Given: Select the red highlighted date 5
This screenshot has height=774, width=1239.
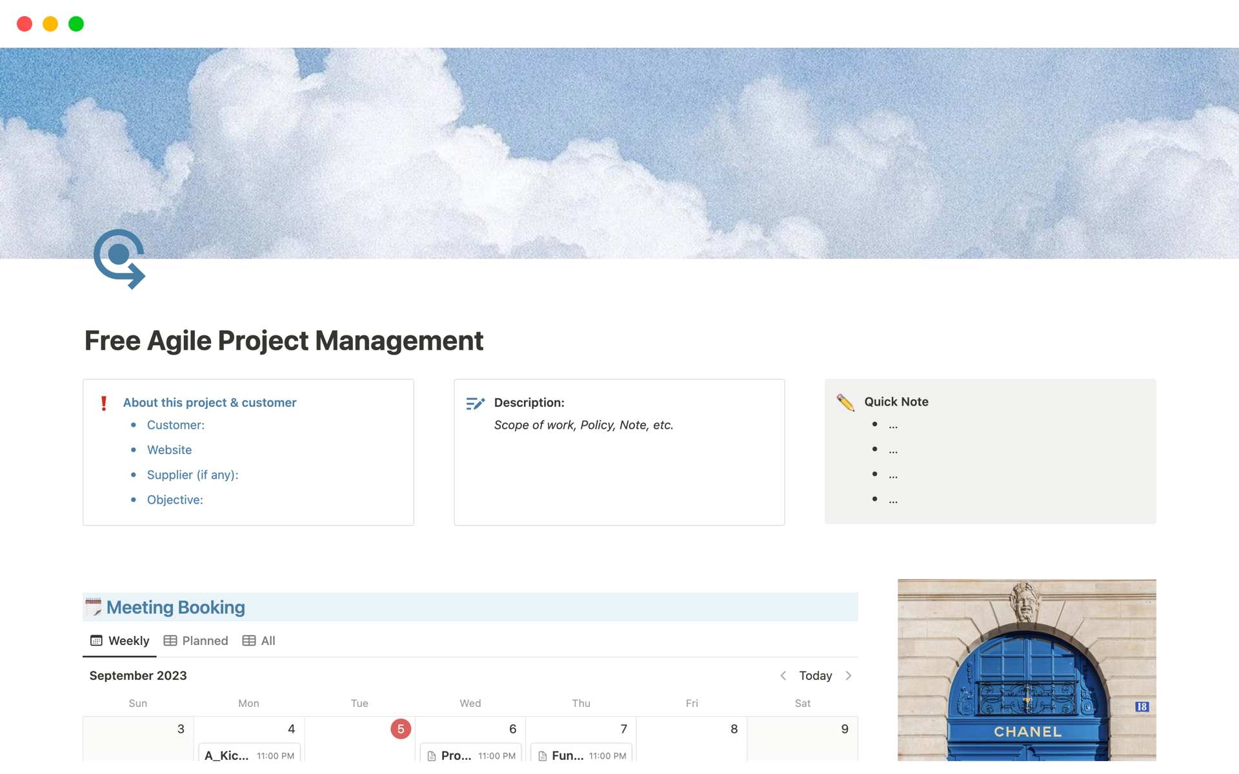Looking at the screenshot, I should coord(400,728).
